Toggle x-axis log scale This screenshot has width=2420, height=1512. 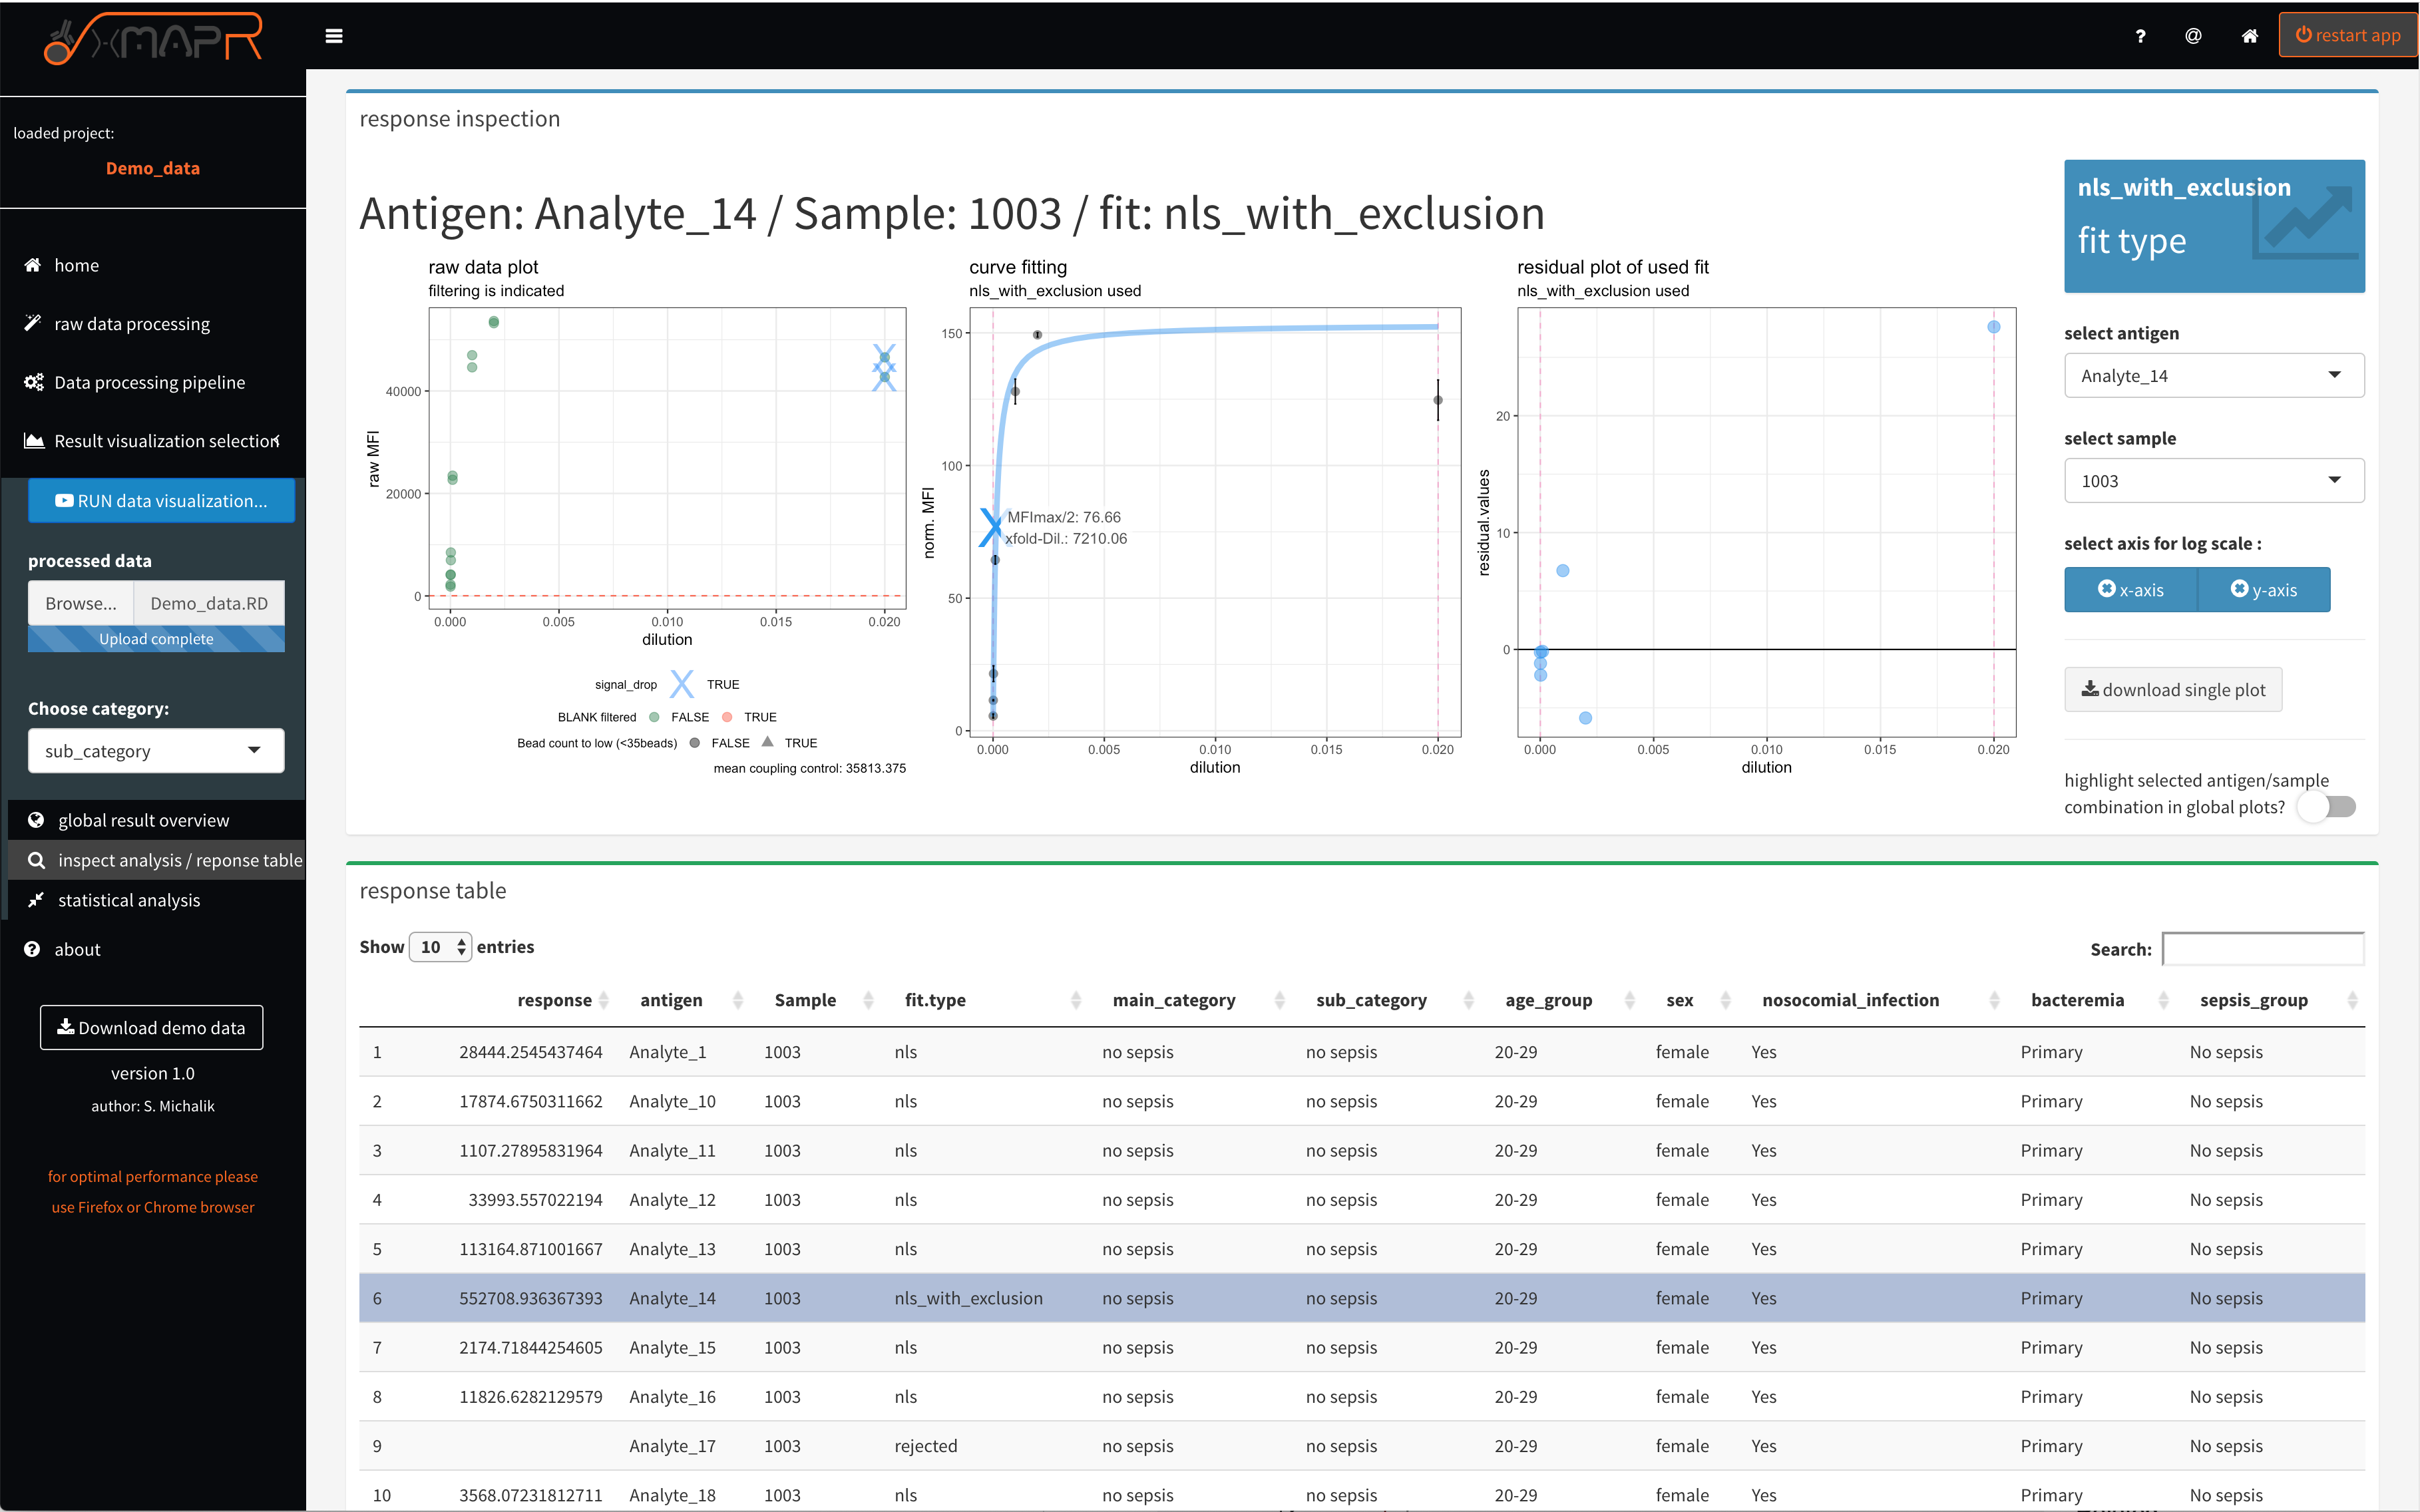(x=2130, y=589)
